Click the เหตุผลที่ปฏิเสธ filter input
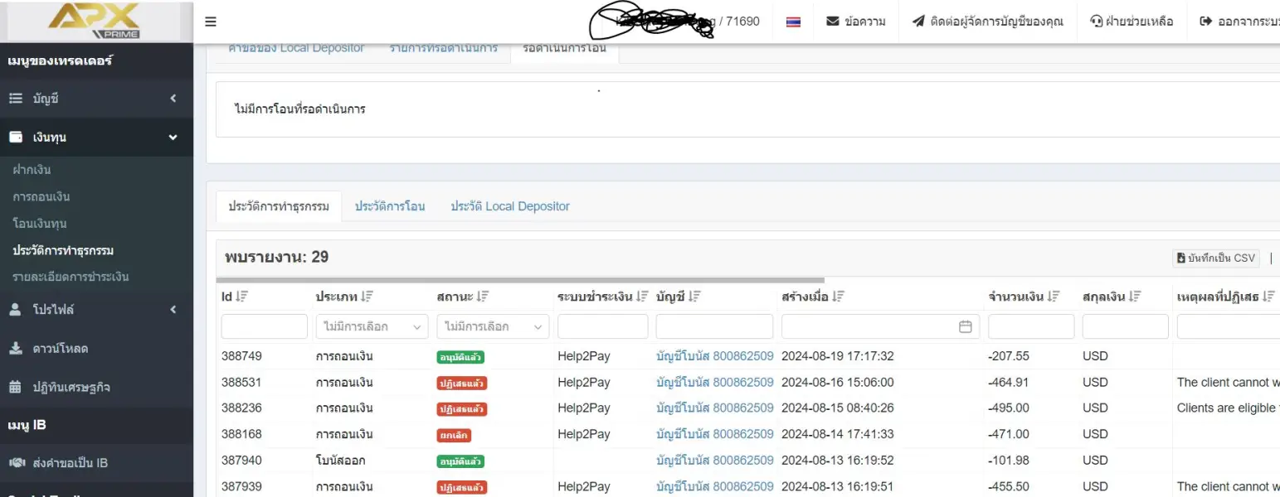The height and width of the screenshot is (497, 1280). [1229, 326]
